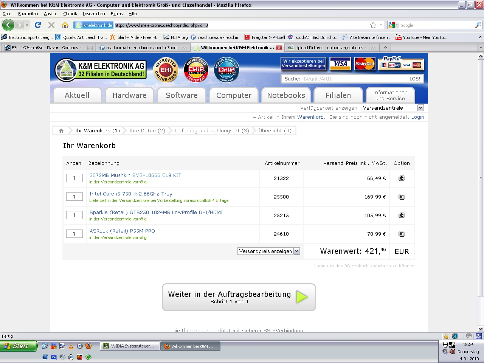The height and width of the screenshot is (363, 484).
Task: Click quantity field for Intel Core i5
Action: coord(74,197)
